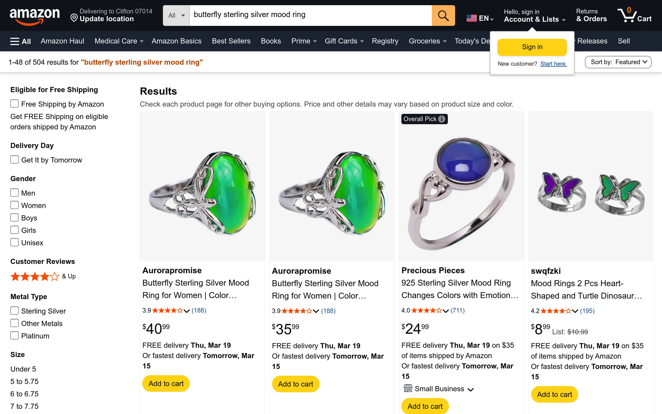Open the Registry menu item
This screenshot has width=662, height=414.
[x=385, y=41]
